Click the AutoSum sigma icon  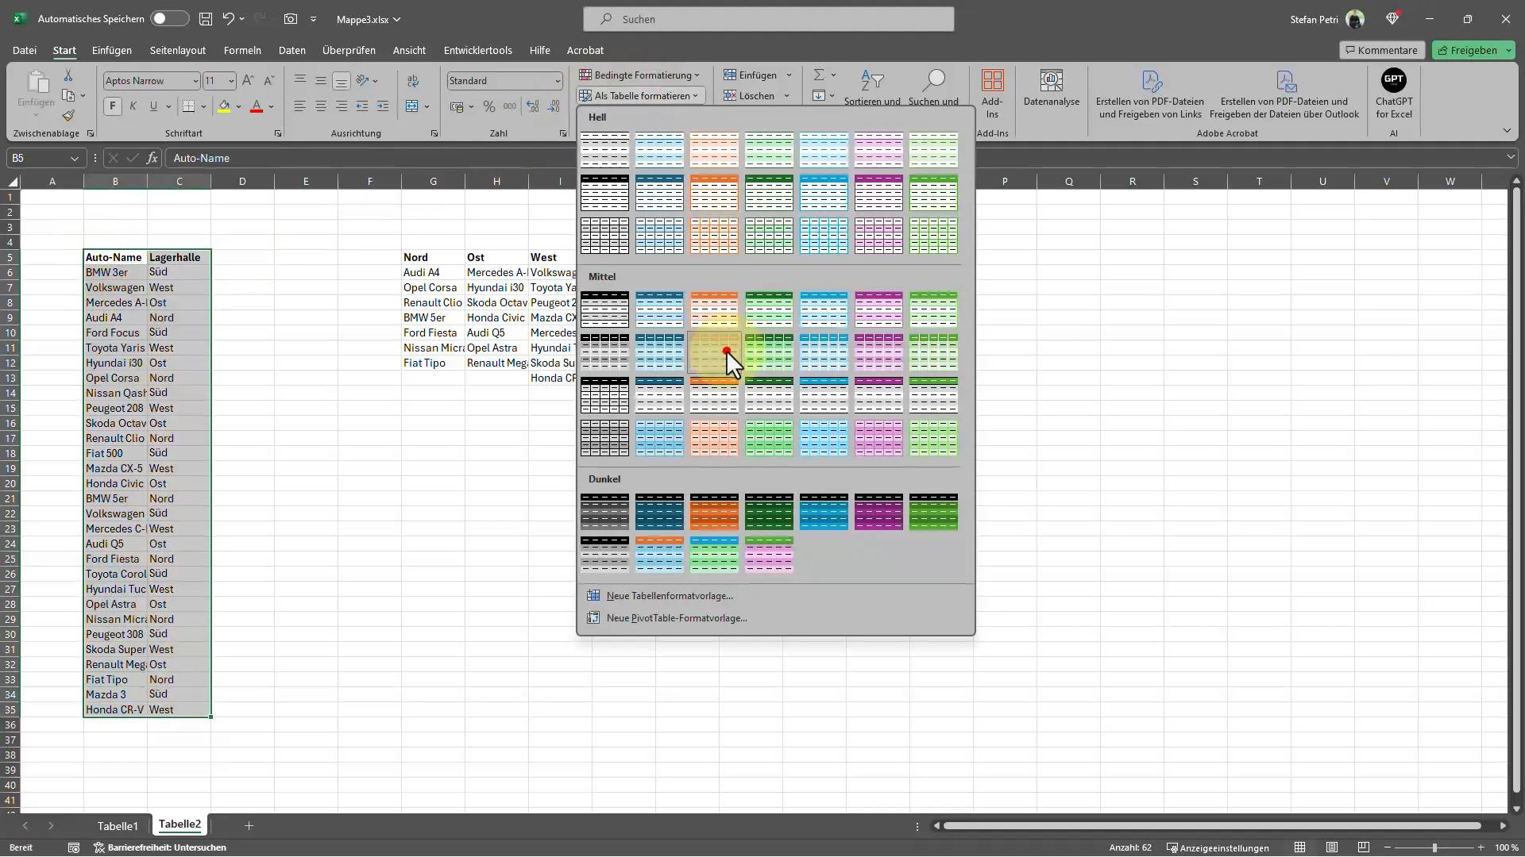[819, 75]
